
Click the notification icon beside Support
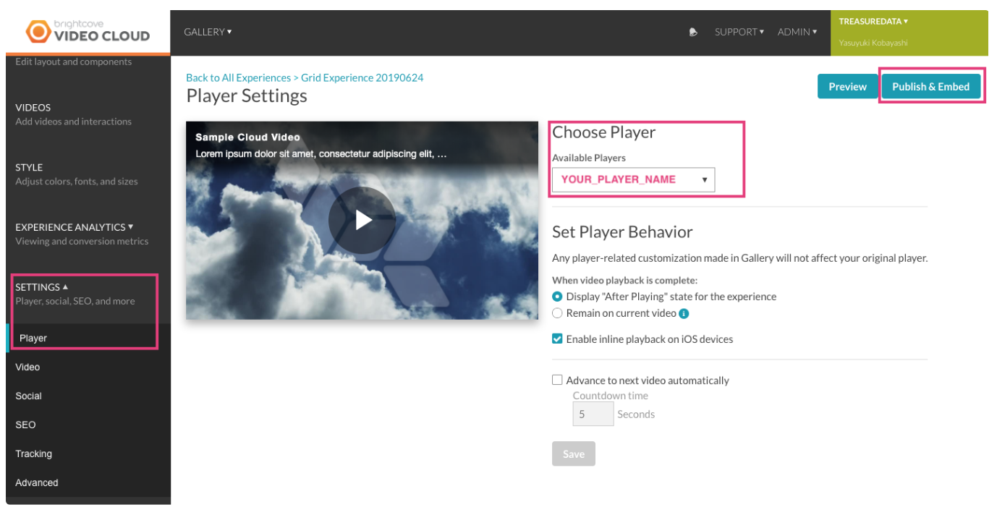(693, 32)
